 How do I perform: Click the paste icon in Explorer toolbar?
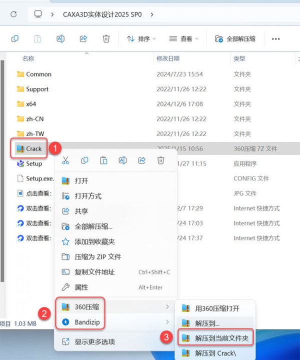[x=37, y=38]
